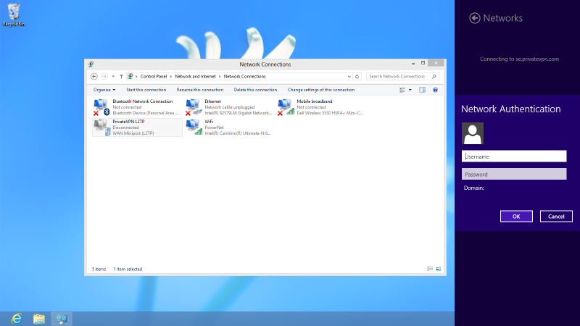Open Internet Explorer from the taskbar
The width and height of the screenshot is (580, 326).
coord(15,318)
